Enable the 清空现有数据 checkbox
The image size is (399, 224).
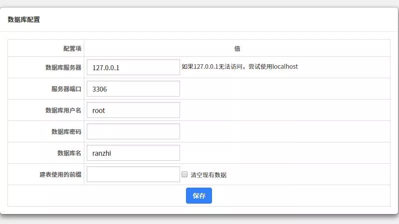(185, 174)
